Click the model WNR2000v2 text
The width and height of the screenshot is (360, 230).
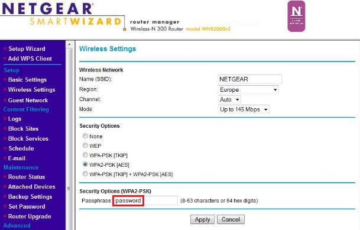pos(208,29)
